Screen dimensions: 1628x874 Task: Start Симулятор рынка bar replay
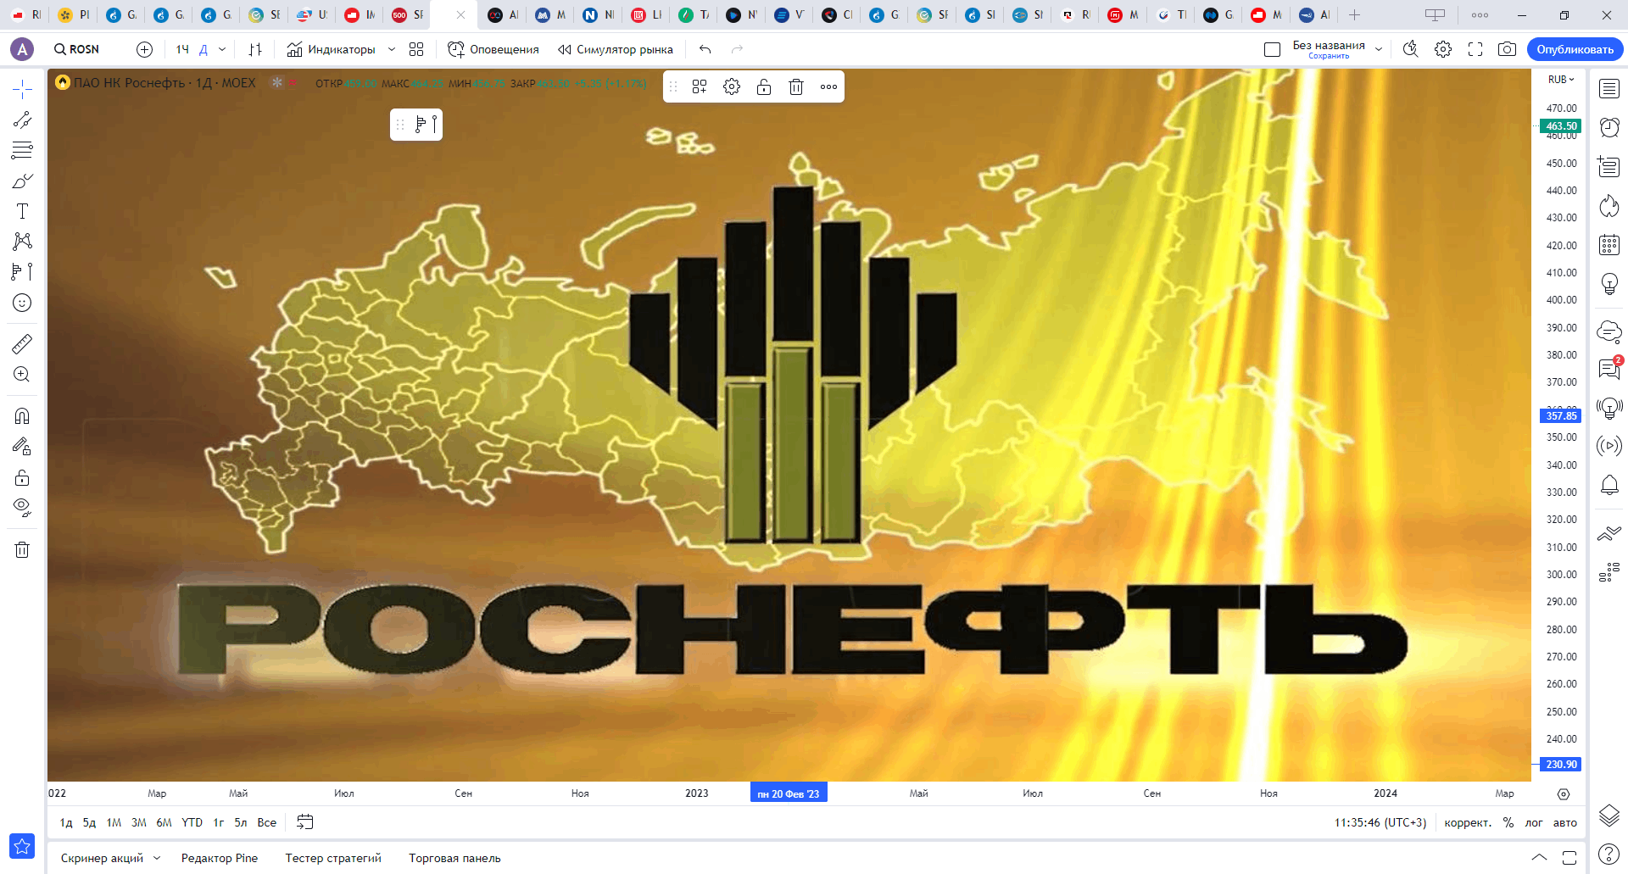pos(616,49)
